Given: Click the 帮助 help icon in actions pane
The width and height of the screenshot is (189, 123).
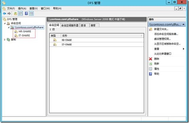Looking at the screenshot, I should (151, 74).
